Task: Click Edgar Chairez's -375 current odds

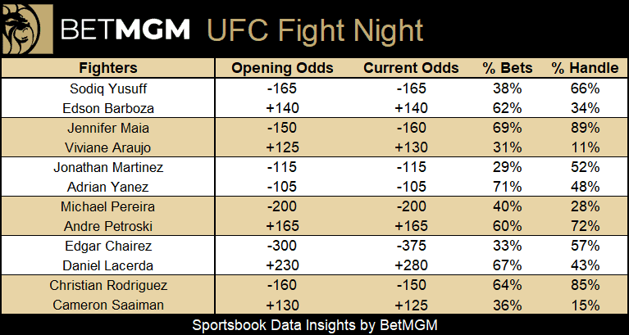Action: (x=411, y=246)
